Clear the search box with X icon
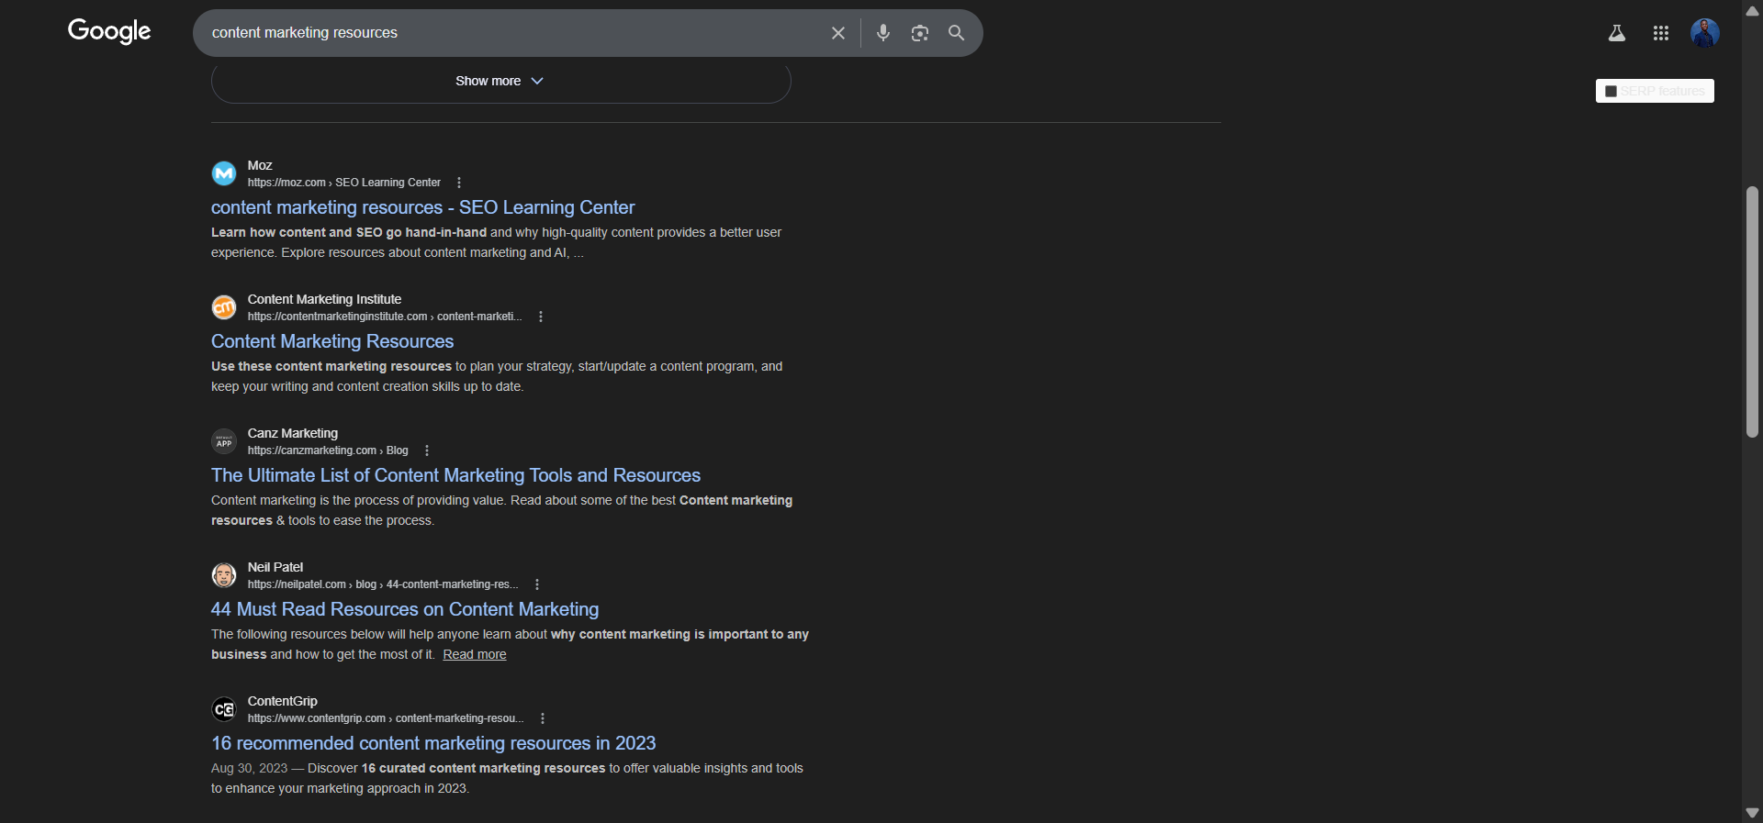The width and height of the screenshot is (1763, 823). click(838, 33)
